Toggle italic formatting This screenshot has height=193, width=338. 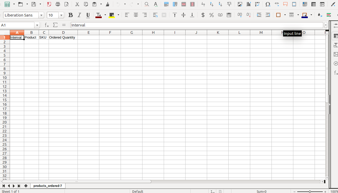pyautogui.click(x=79, y=15)
